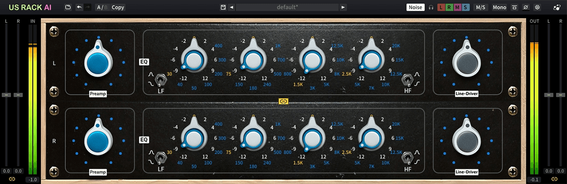The image size is (567, 184).
Task: Click the Mono button
Action: coord(499,7)
